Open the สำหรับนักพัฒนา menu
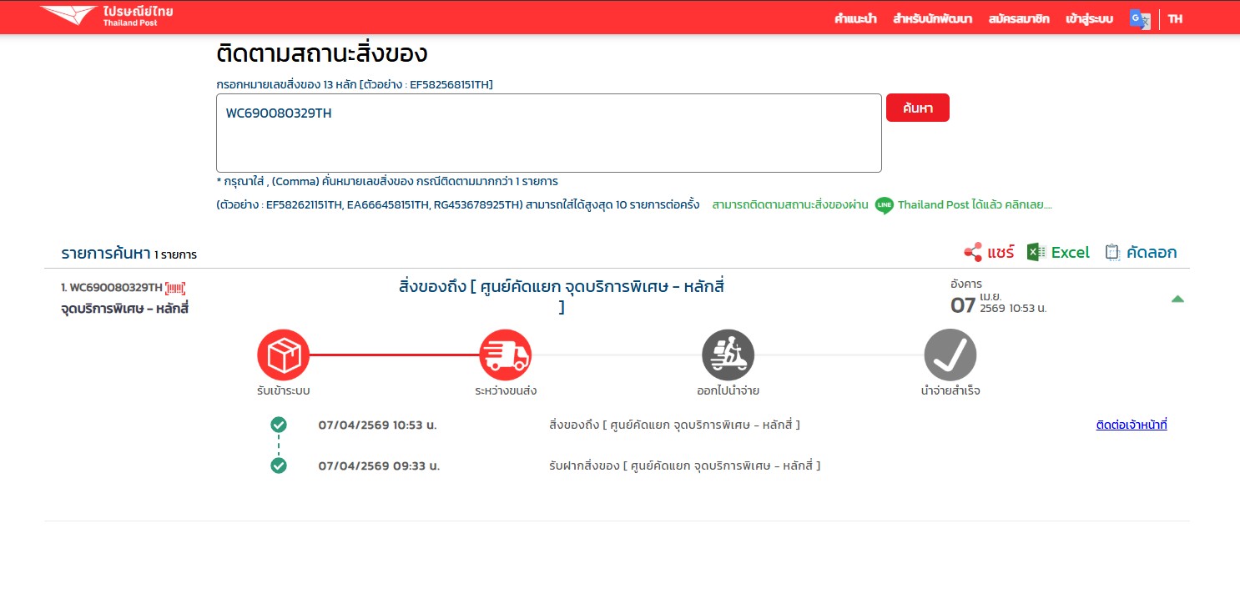 point(933,19)
